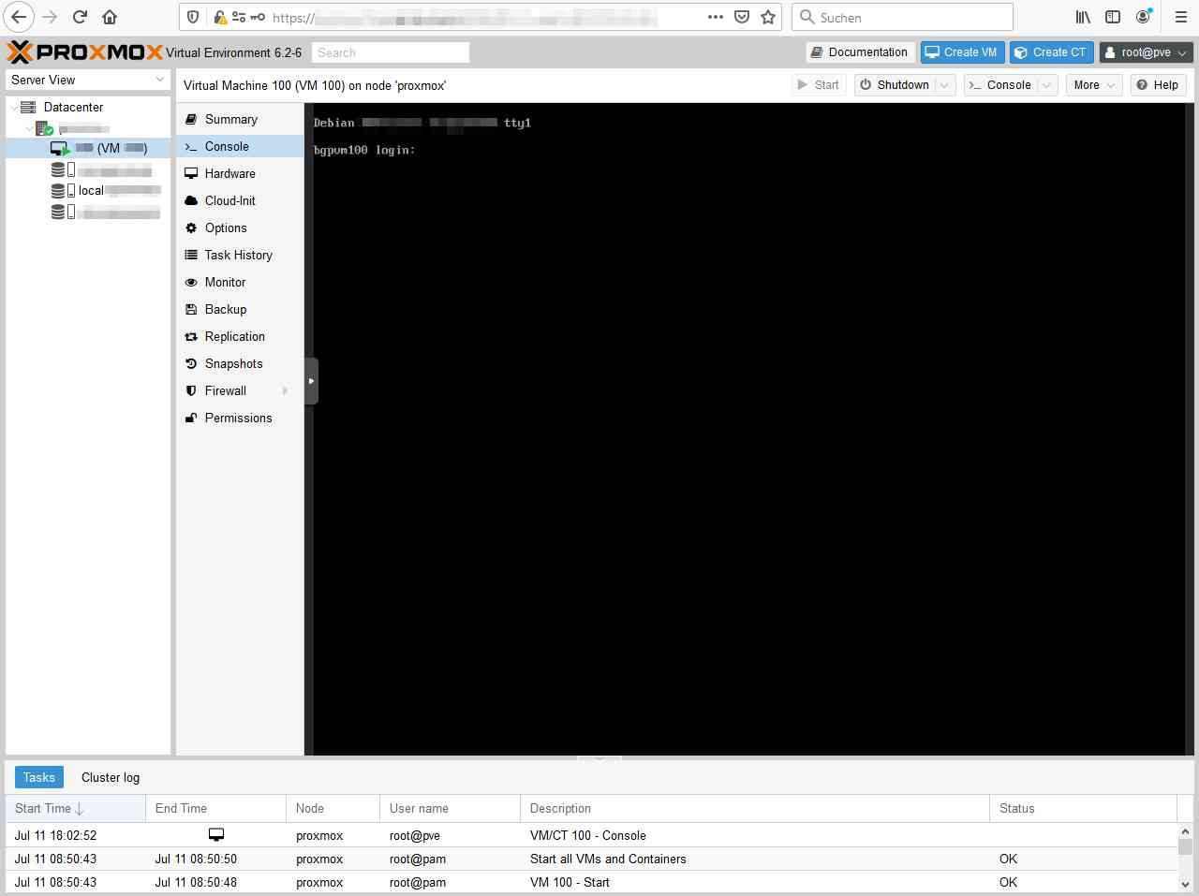The width and height of the screenshot is (1199, 896).
Task: Open tracking protection shield icon in address bar
Action: (x=193, y=17)
